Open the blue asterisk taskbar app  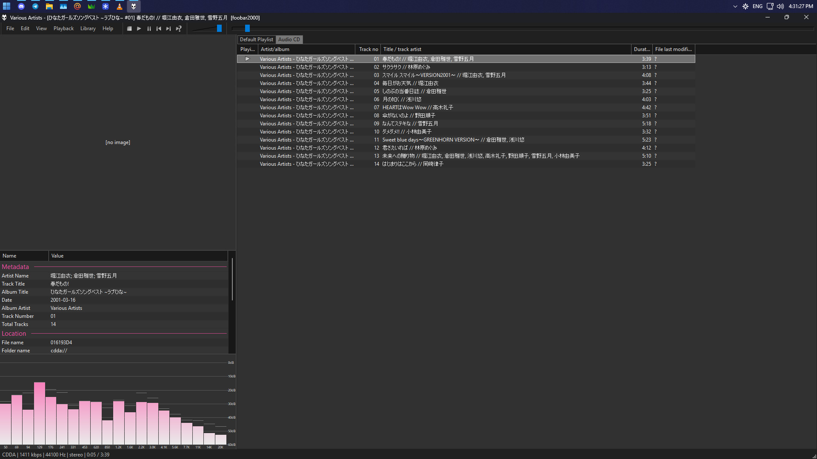[106, 6]
